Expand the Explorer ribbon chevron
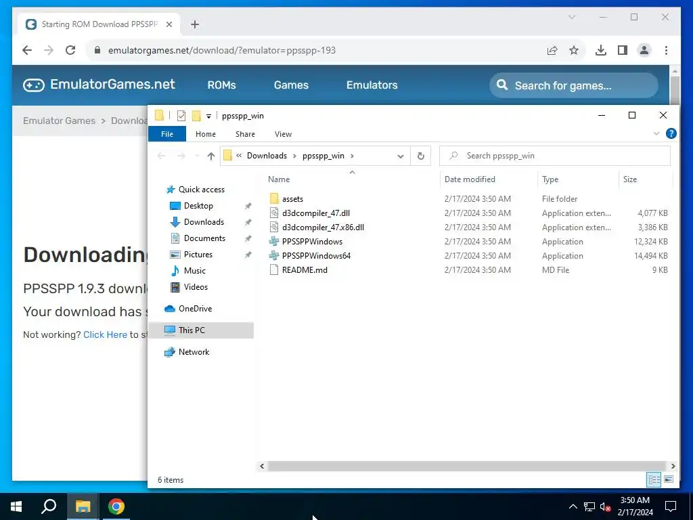This screenshot has width=693, height=520. pyautogui.click(x=656, y=133)
